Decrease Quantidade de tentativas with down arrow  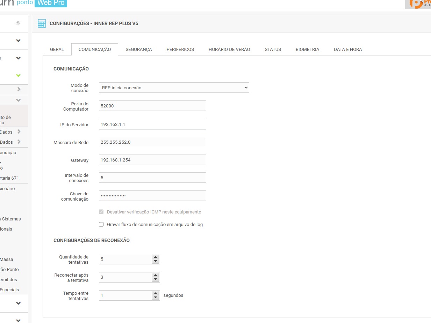tap(156, 261)
